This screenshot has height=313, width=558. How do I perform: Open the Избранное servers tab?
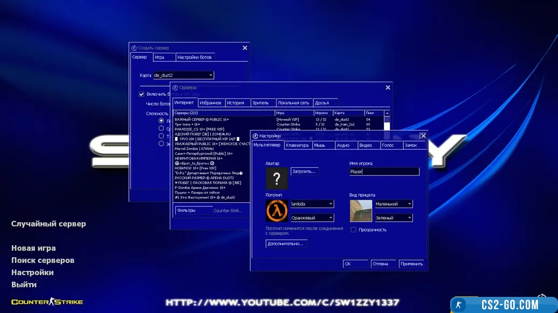(x=210, y=103)
